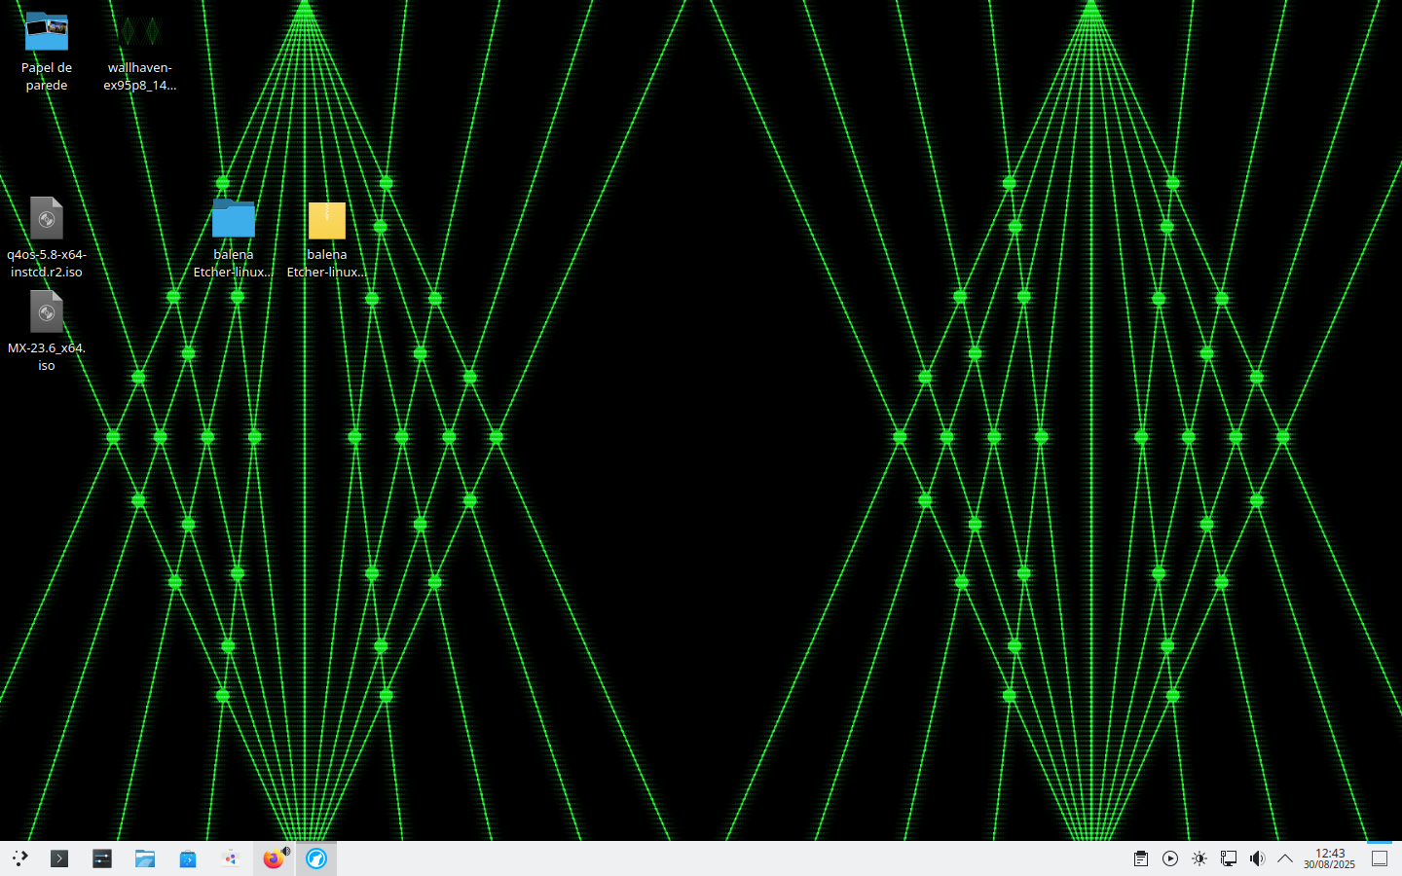The width and height of the screenshot is (1402, 876).
Task: Select the q4os-5.8-x64-instcd.r2.iso file
Action: pyautogui.click(x=47, y=237)
